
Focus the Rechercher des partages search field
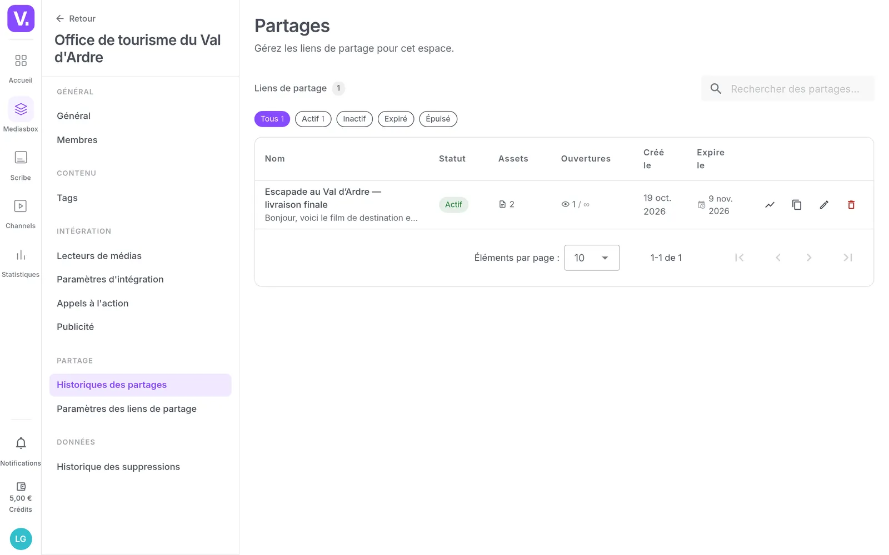pos(787,89)
